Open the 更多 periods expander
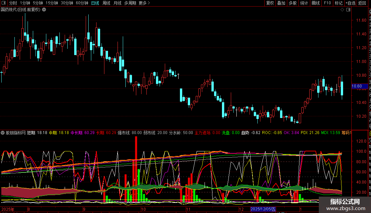 tap(144, 3)
